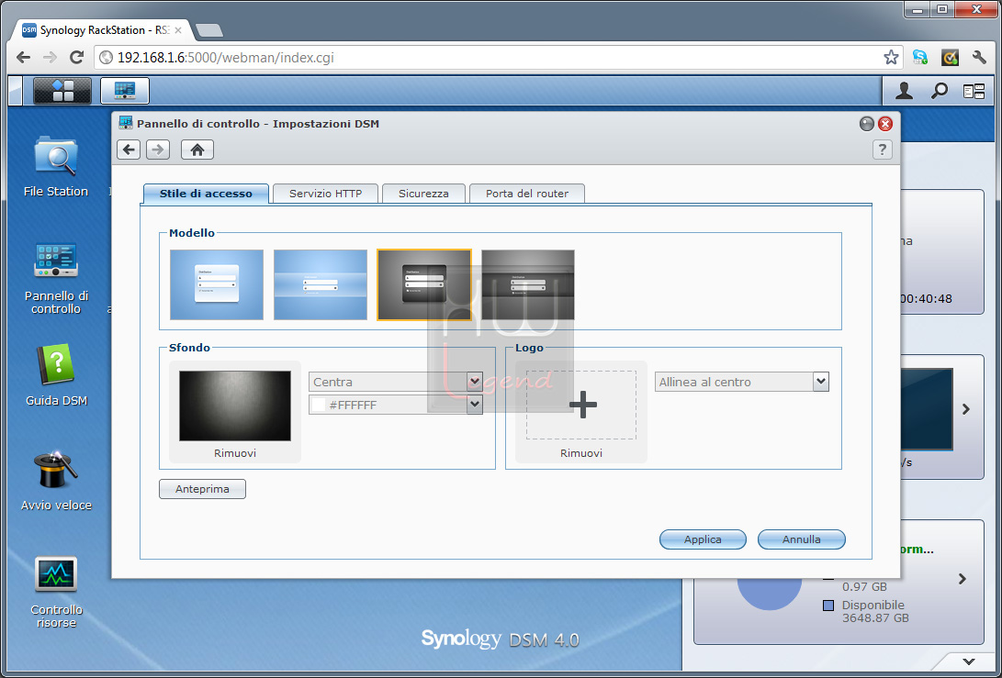Open Guida DSM help book icon
The width and height of the screenshot is (1002, 678).
[x=56, y=375]
